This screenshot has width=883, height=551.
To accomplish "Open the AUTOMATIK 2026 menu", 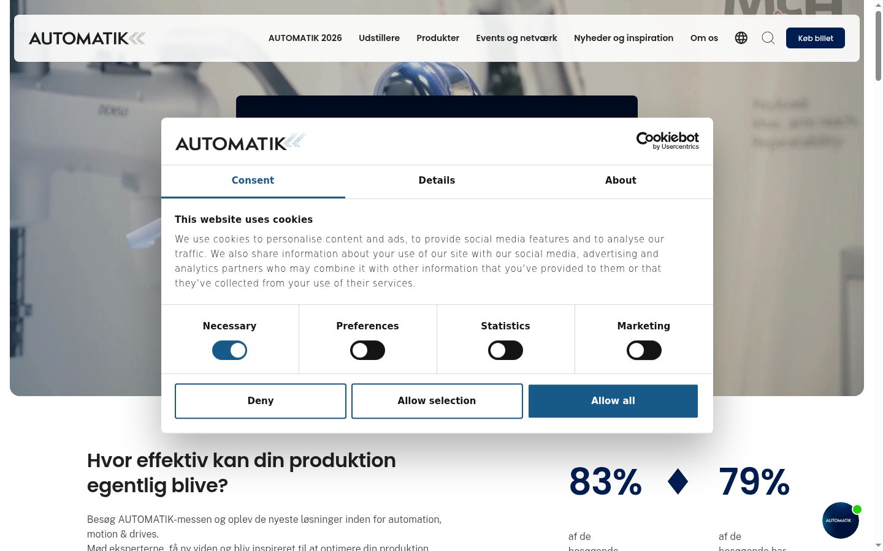I will [305, 38].
